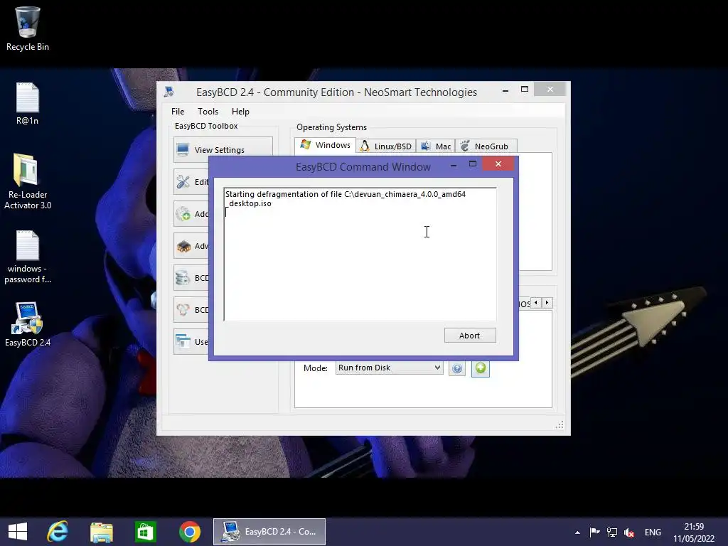Click the muted volume tray icon

(629, 532)
